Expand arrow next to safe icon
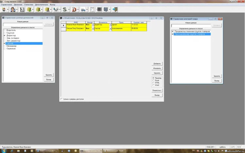The image size is (245, 153). (110, 9)
